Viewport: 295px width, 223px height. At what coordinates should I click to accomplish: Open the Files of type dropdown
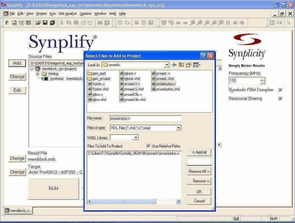click(x=178, y=128)
